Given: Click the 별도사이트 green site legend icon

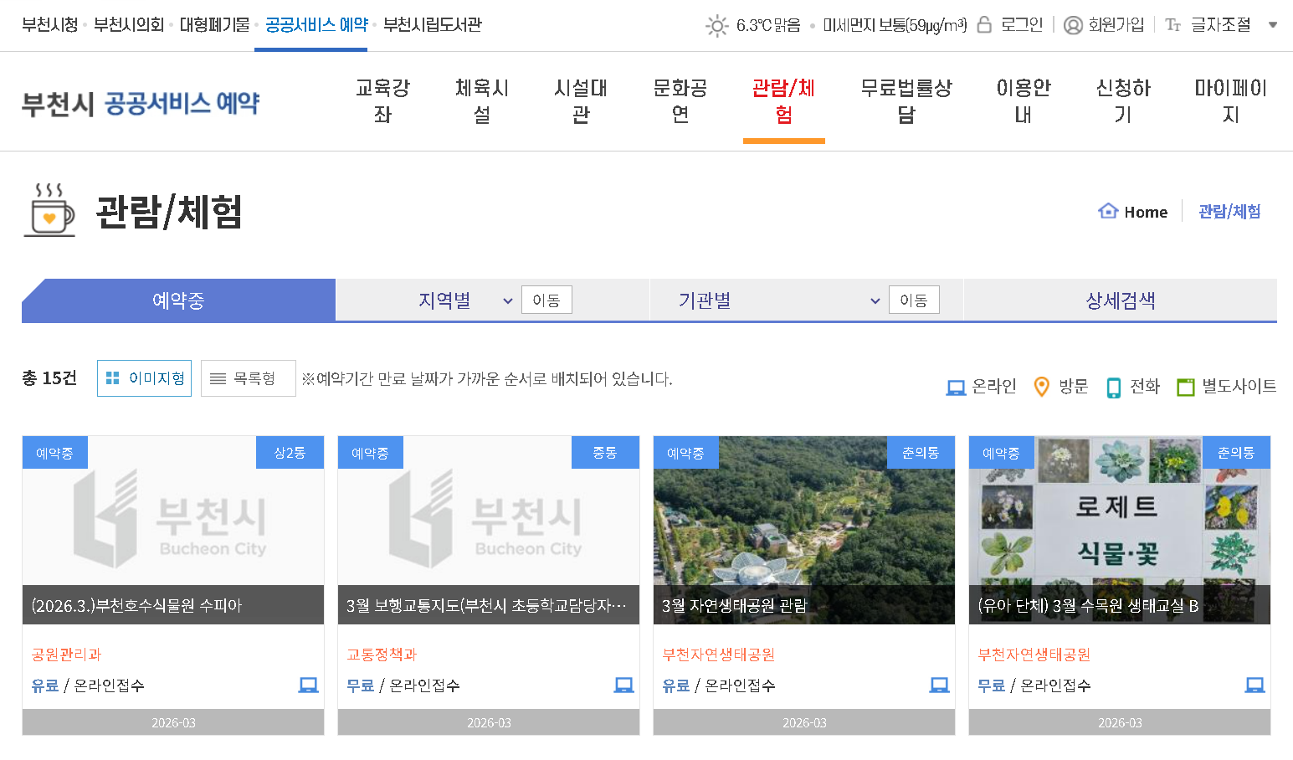Looking at the screenshot, I should click(1186, 386).
